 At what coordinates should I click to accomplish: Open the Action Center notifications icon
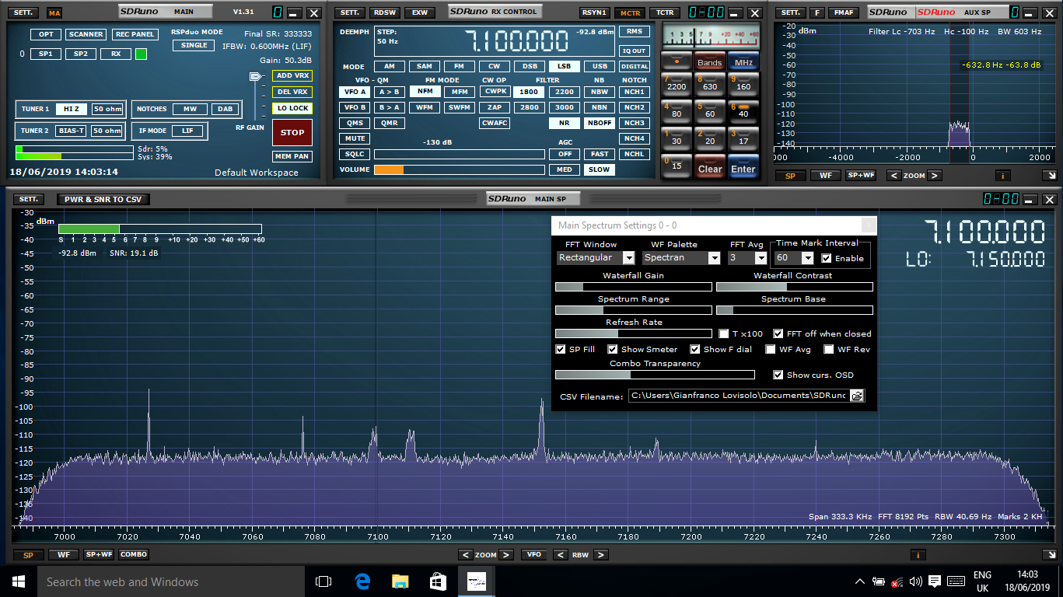(x=935, y=581)
